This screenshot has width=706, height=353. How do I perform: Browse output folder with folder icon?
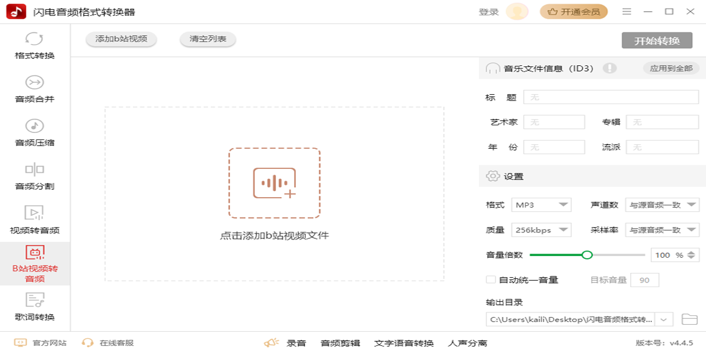coord(689,319)
